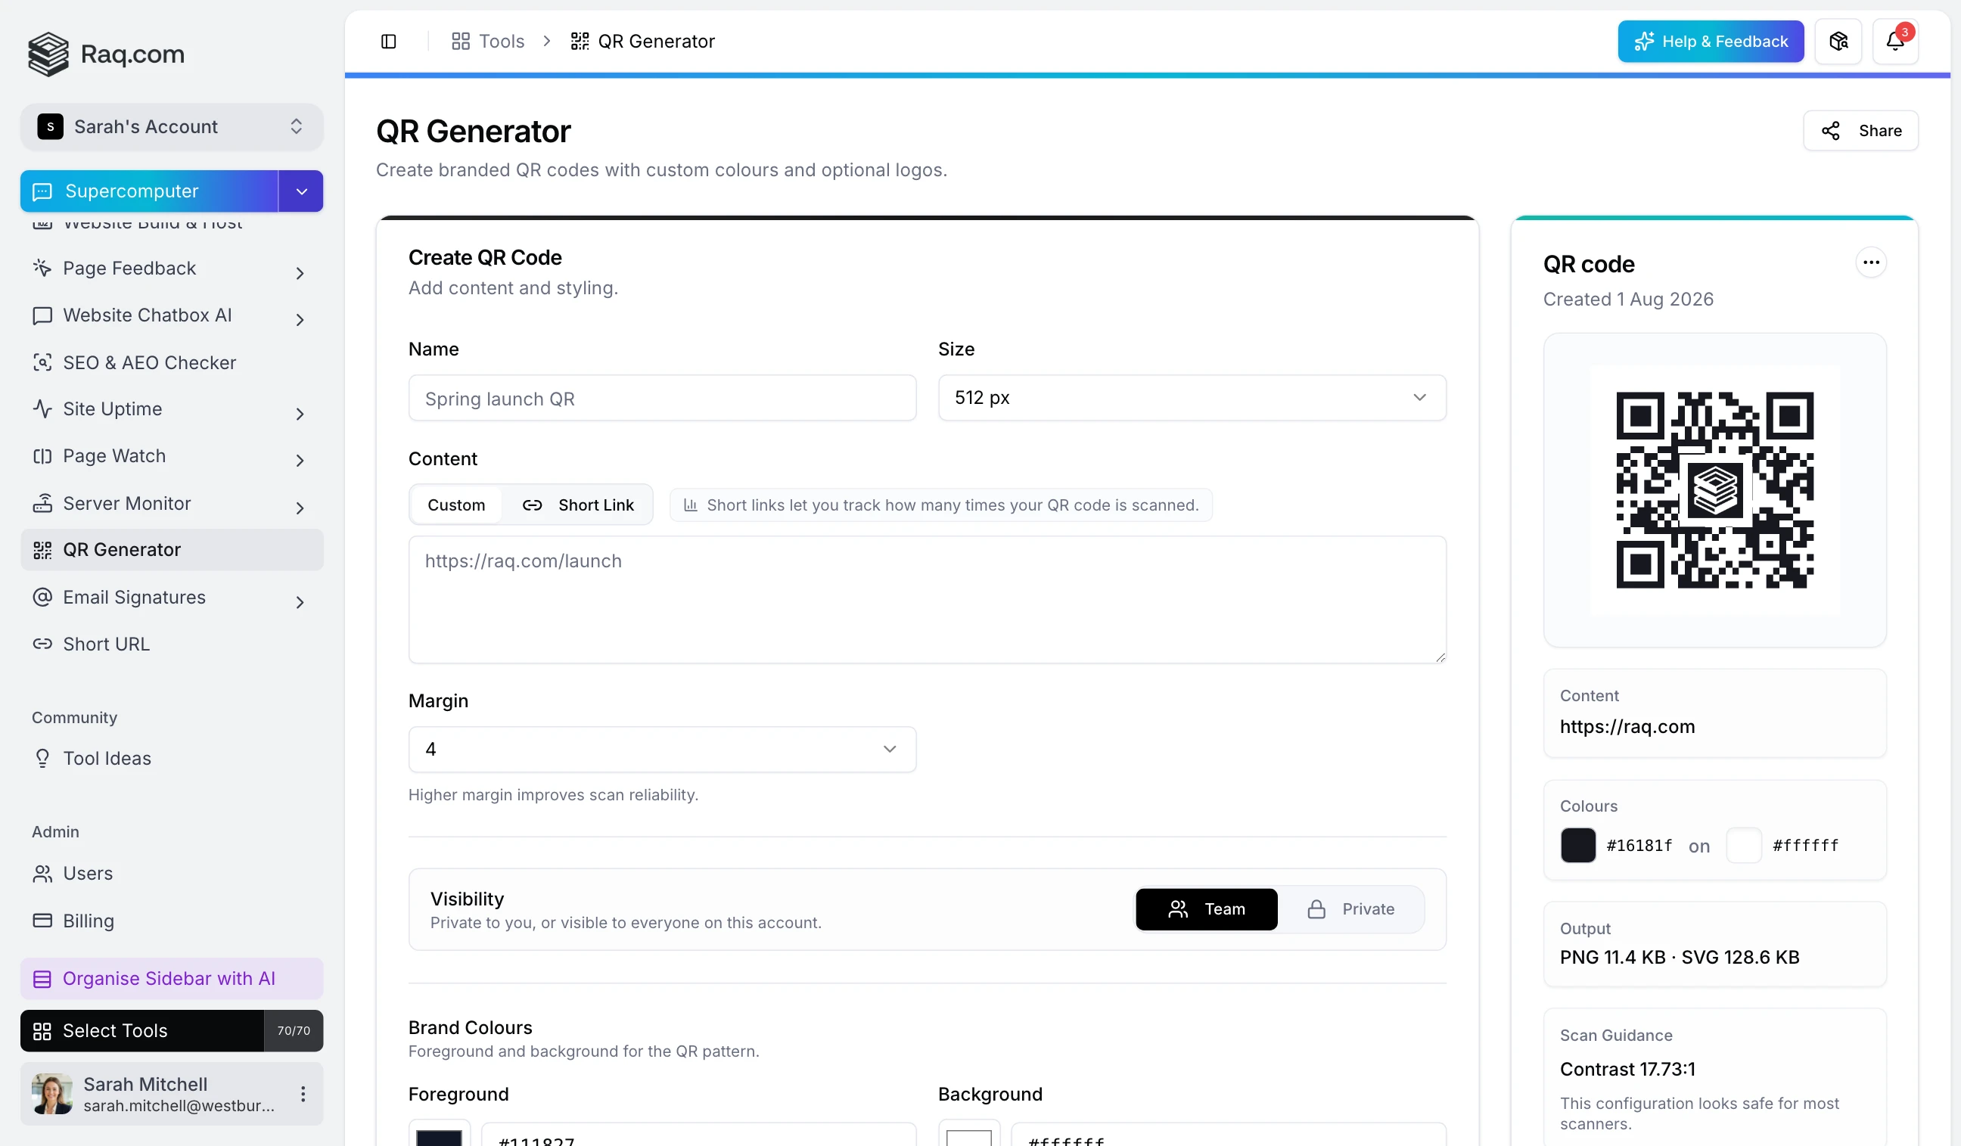Expand Page Feedback submenu chevron

tap(300, 272)
